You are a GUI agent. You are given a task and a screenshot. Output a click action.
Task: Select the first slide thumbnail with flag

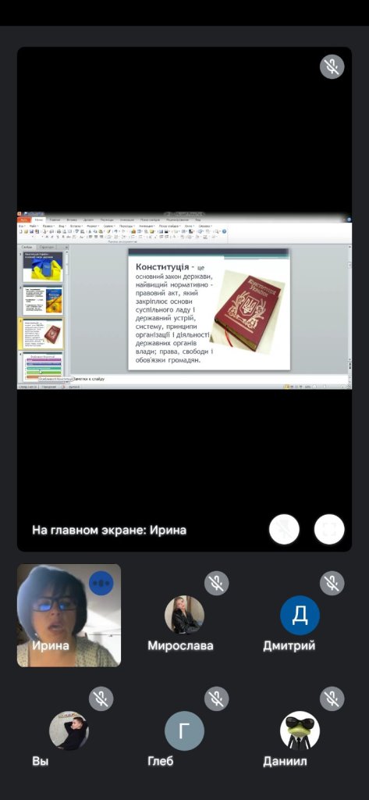tap(43, 266)
